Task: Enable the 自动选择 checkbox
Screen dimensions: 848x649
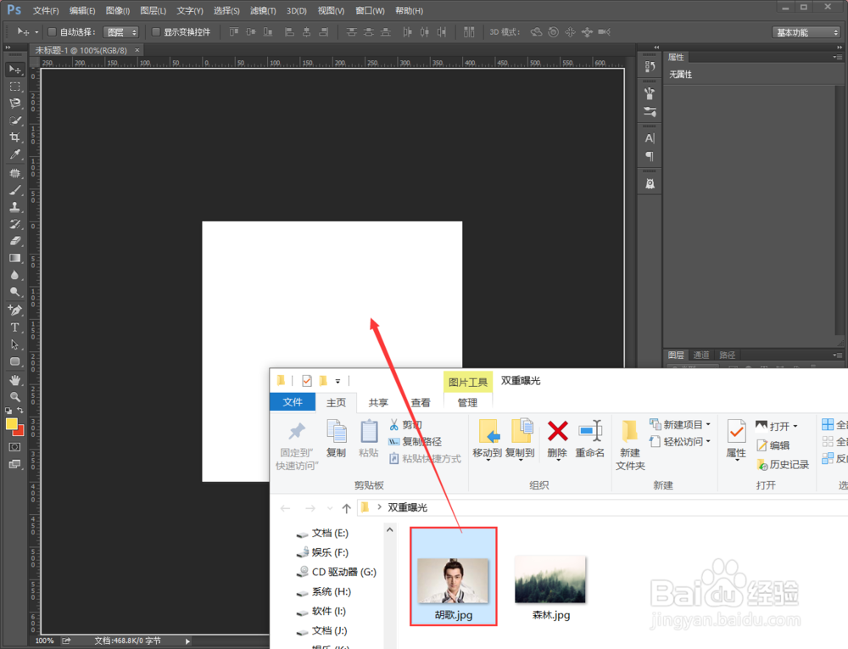Action: click(53, 32)
